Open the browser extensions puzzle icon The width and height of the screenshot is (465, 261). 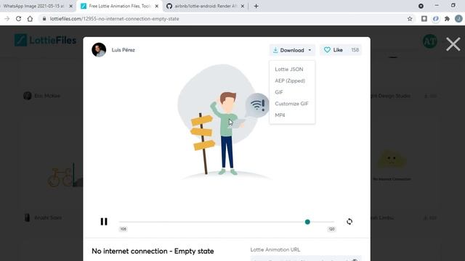click(x=448, y=19)
